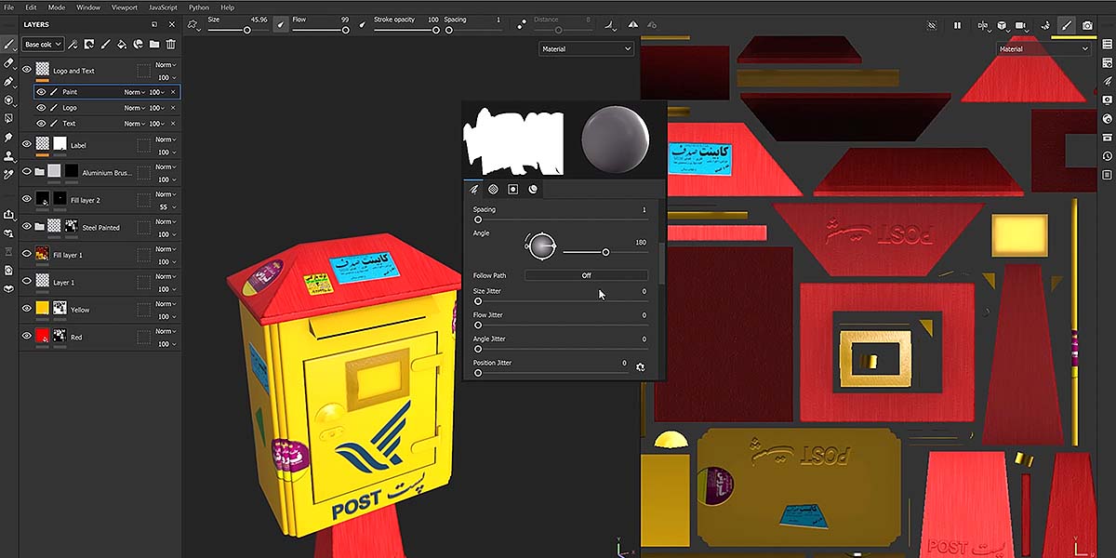This screenshot has height=558, width=1116.
Task: Open the camera settings dropdown
Action: [x=1023, y=25]
